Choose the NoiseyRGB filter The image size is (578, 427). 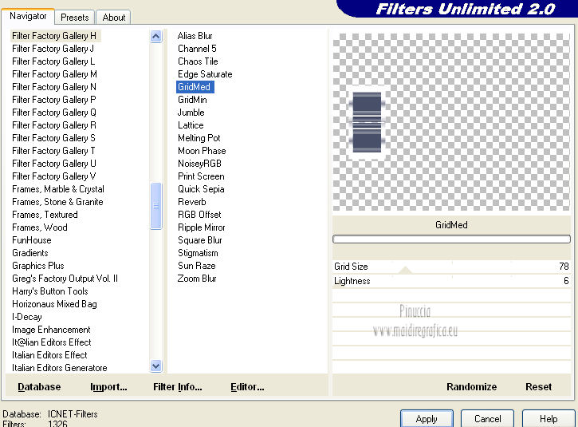click(199, 164)
